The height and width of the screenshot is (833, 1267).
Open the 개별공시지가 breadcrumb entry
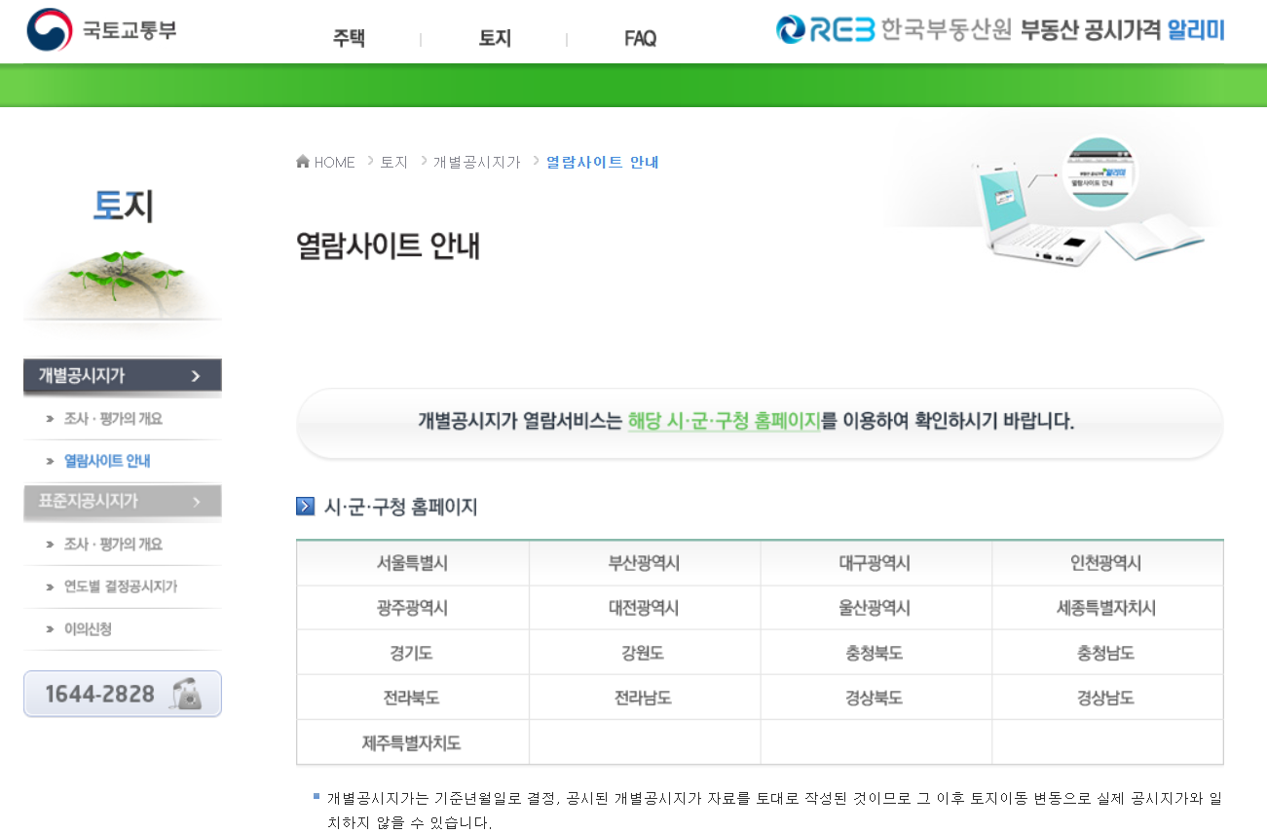[475, 162]
